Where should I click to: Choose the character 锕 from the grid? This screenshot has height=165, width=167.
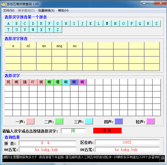(x=41, y=82)
